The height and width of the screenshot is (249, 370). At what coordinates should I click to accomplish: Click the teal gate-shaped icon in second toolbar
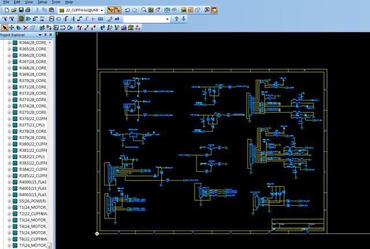(28, 19)
